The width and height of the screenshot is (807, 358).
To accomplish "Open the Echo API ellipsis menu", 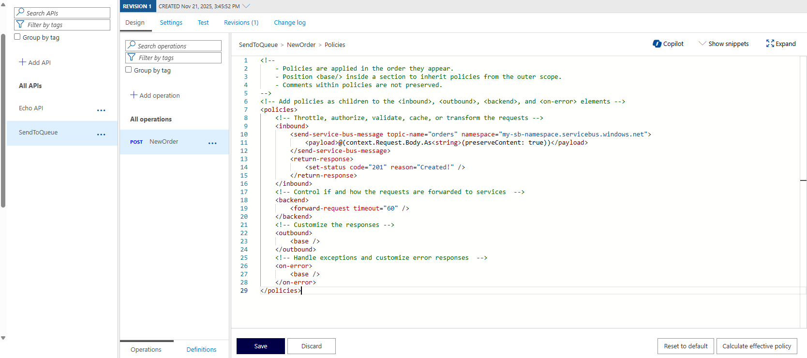I will 101,110.
